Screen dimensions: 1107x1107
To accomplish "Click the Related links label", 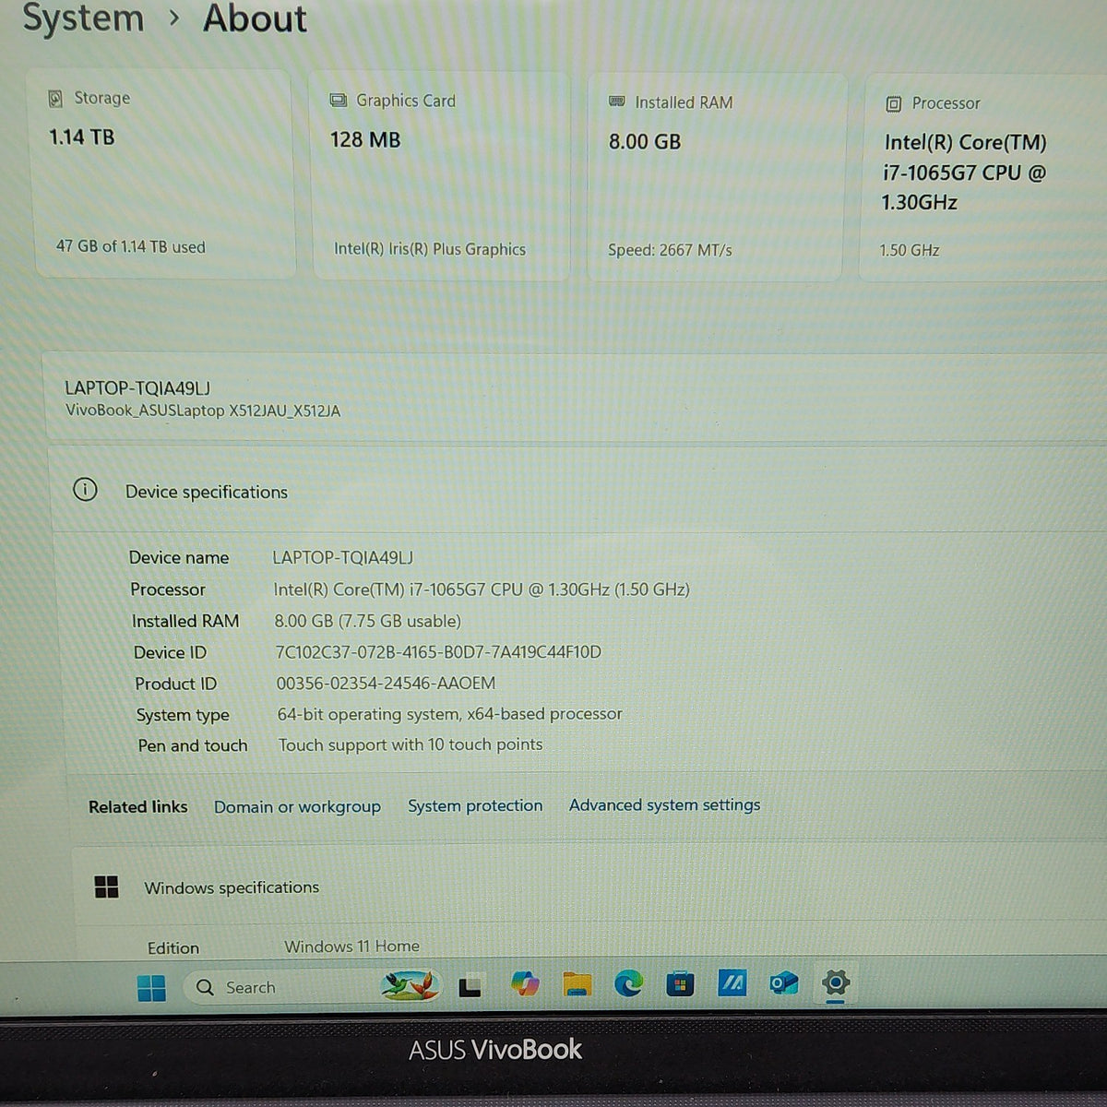I will coord(137,807).
